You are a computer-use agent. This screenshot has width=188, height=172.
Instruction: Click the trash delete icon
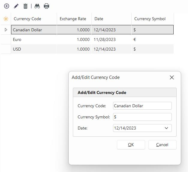(x=25, y=6)
